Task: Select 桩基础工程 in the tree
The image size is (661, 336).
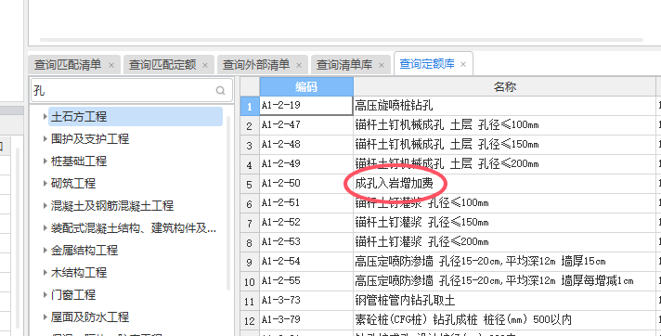Action: (x=79, y=162)
